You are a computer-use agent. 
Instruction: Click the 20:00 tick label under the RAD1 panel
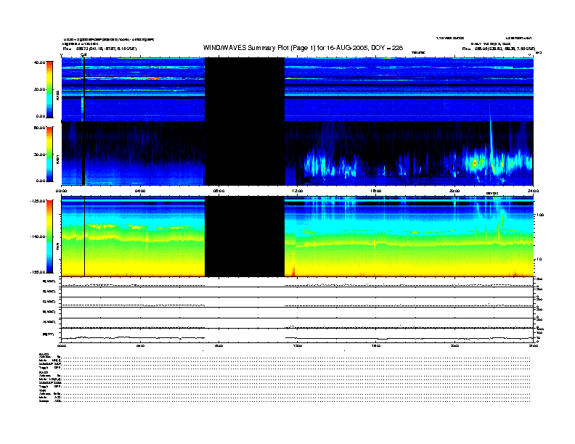(x=454, y=191)
